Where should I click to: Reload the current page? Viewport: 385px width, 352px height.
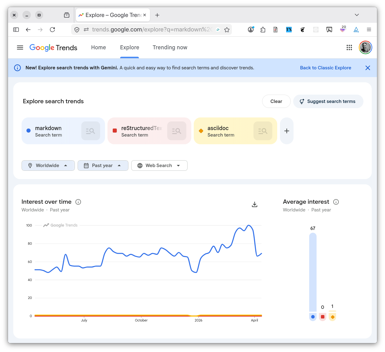pos(52,29)
